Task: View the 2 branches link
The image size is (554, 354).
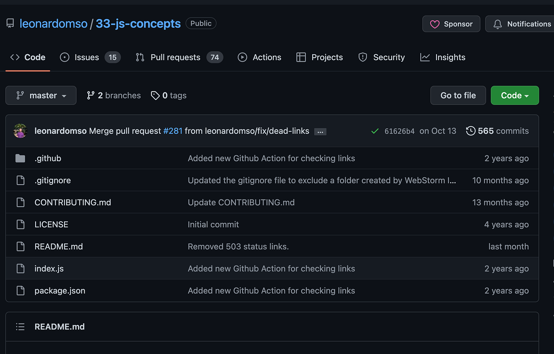Action: click(x=114, y=95)
